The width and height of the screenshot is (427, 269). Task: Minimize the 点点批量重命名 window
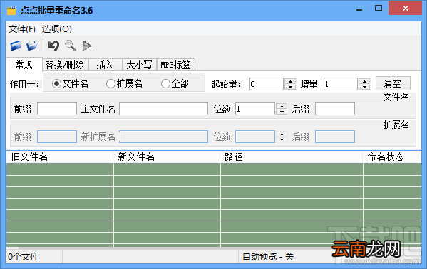(x=359, y=9)
